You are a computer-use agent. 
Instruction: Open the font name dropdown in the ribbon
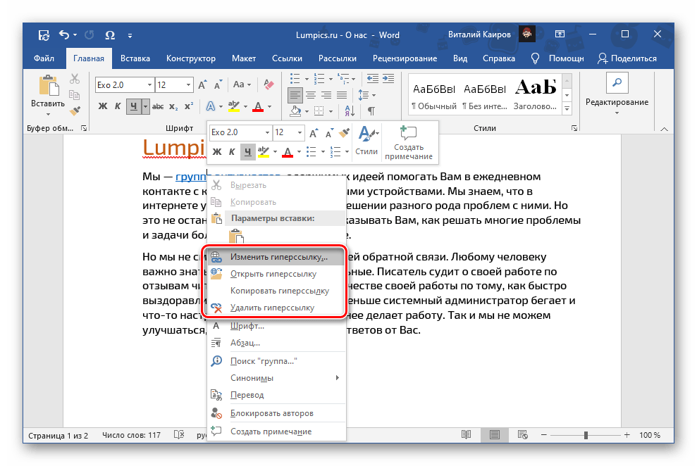(149, 85)
